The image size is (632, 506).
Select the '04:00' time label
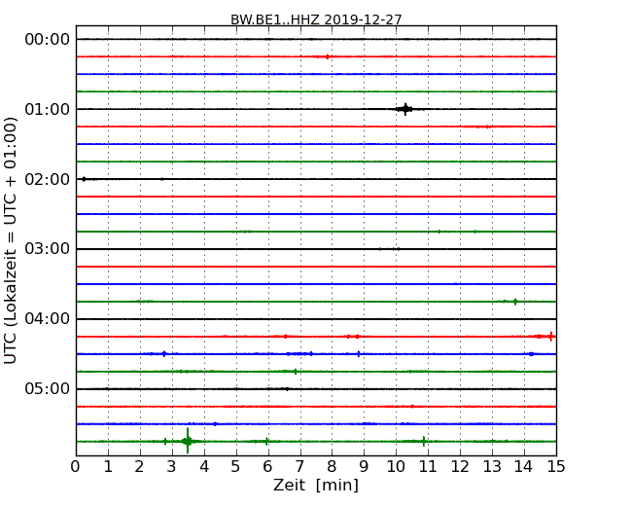point(48,319)
